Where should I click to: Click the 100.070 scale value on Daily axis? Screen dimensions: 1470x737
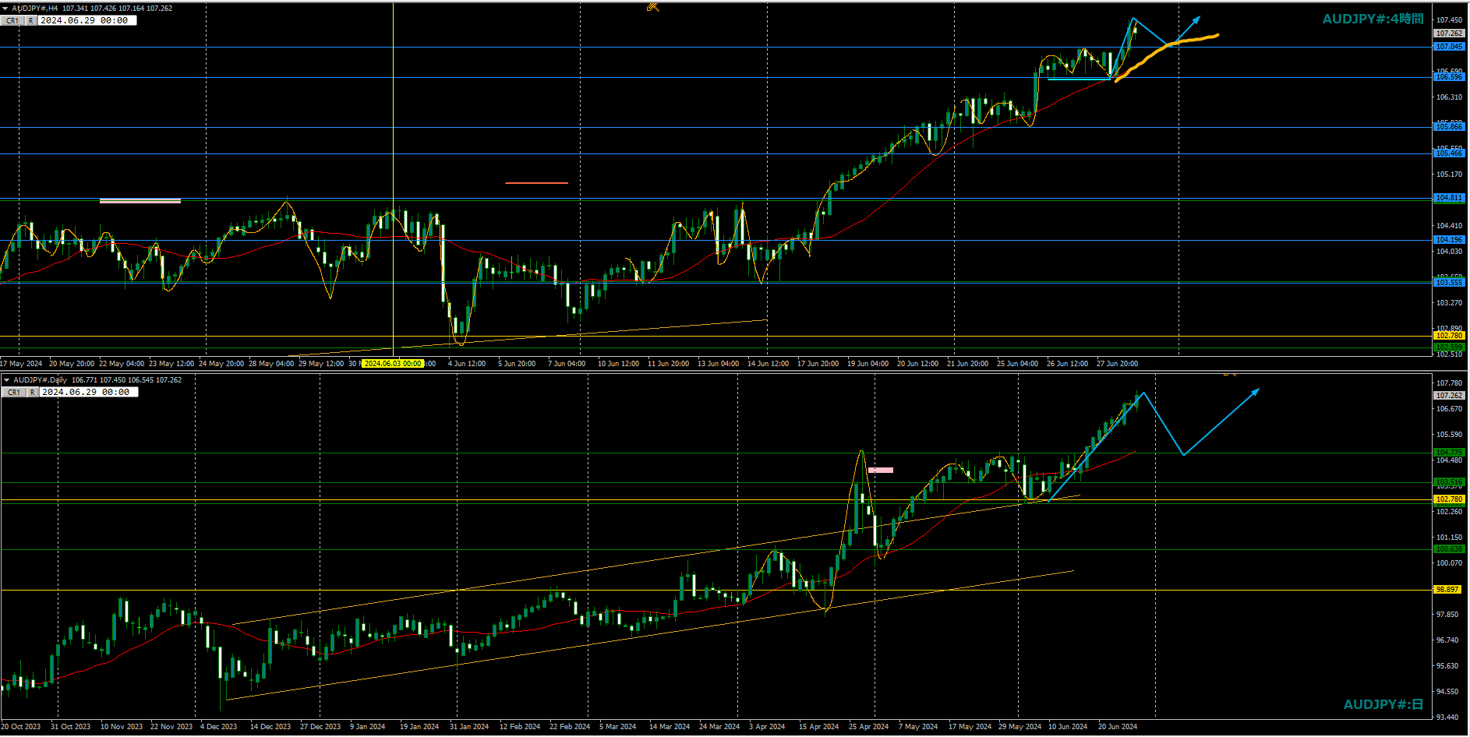point(1449,563)
